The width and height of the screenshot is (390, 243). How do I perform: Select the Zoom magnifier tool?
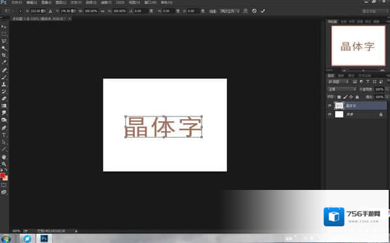[4, 164]
